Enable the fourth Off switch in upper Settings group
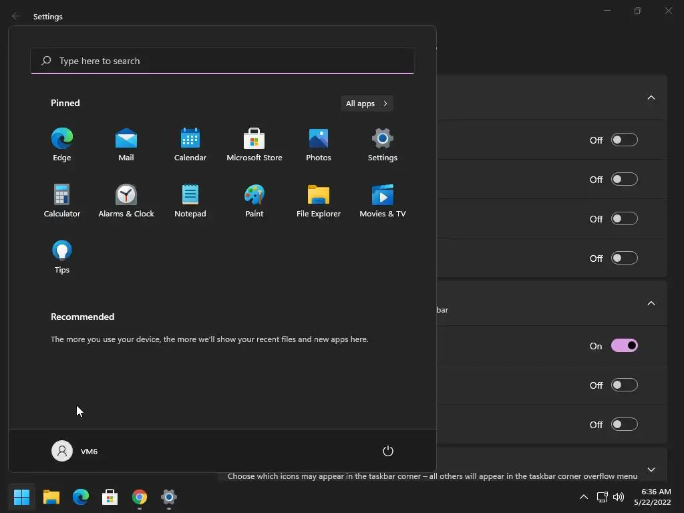 click(625, 258)
